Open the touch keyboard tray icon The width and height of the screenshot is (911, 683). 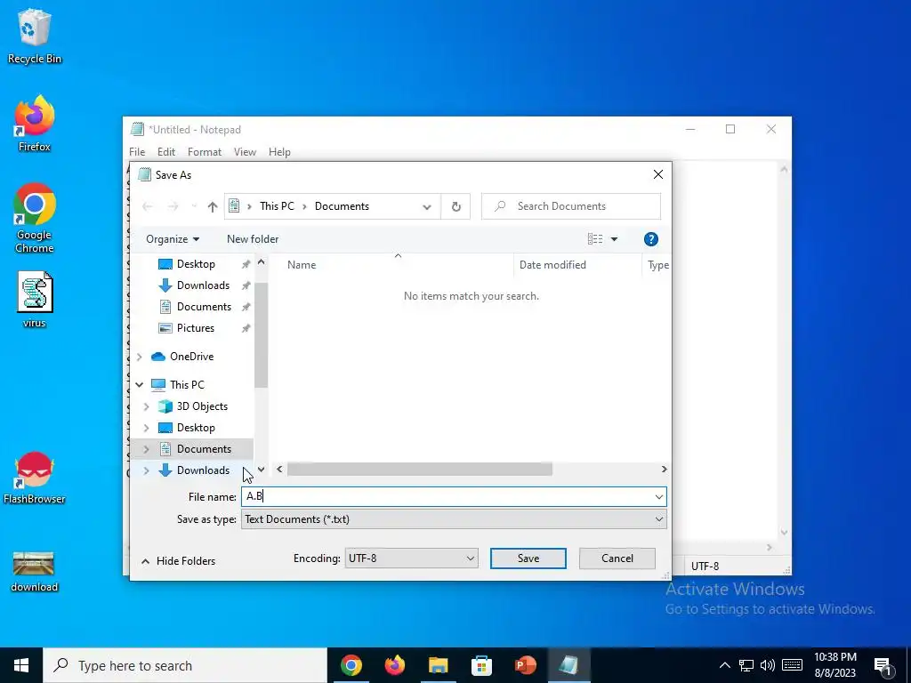792,665
